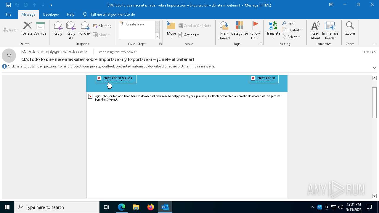379x213 pixels.
Task: Open the notification center
Action: pos(369,207)
